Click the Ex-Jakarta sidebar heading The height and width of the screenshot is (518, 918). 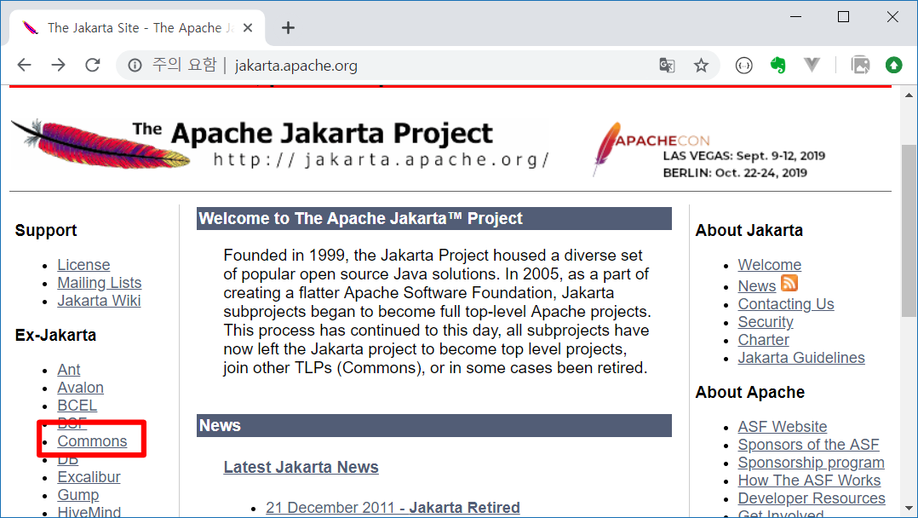pyautogui.click(x=55, y=335)
